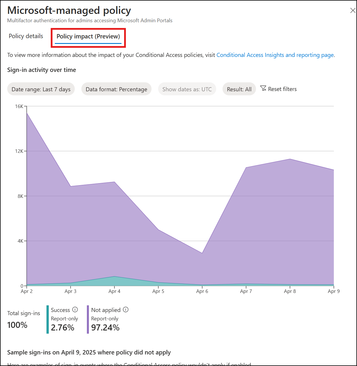
Task: Click the Apr 8 point on the chart
Action: [x=290, y=159]
